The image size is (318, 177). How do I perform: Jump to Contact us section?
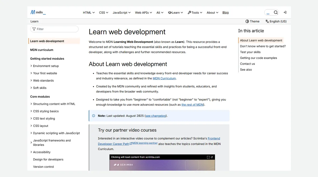point(248,64)
